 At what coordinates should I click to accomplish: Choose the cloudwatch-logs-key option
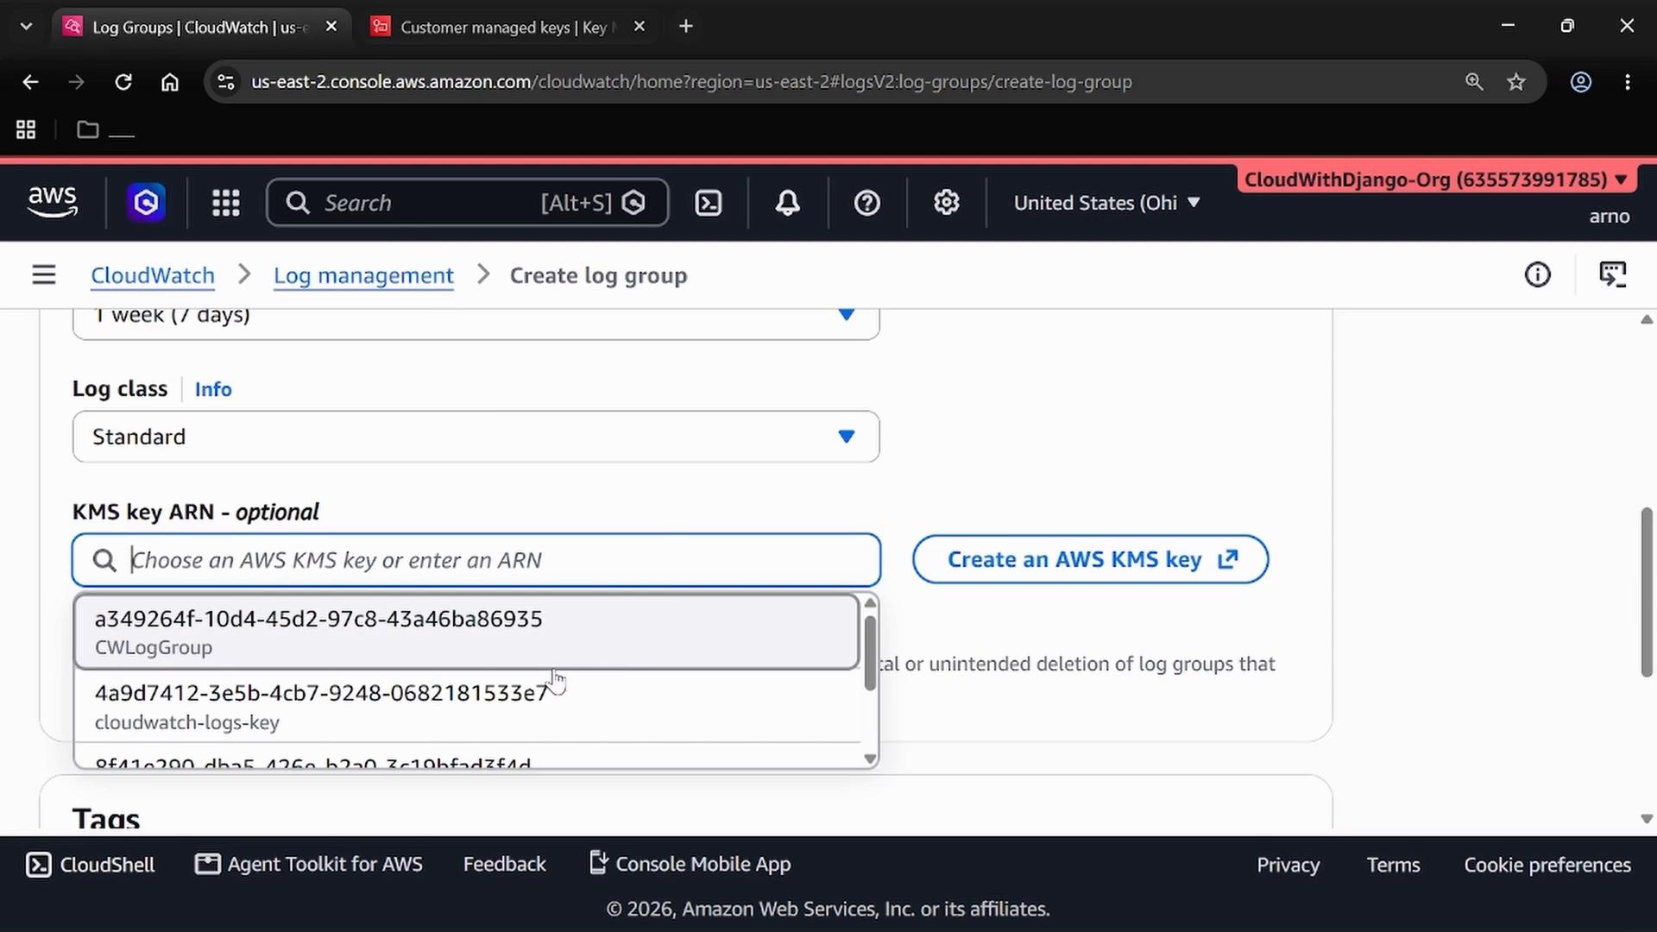467,707
